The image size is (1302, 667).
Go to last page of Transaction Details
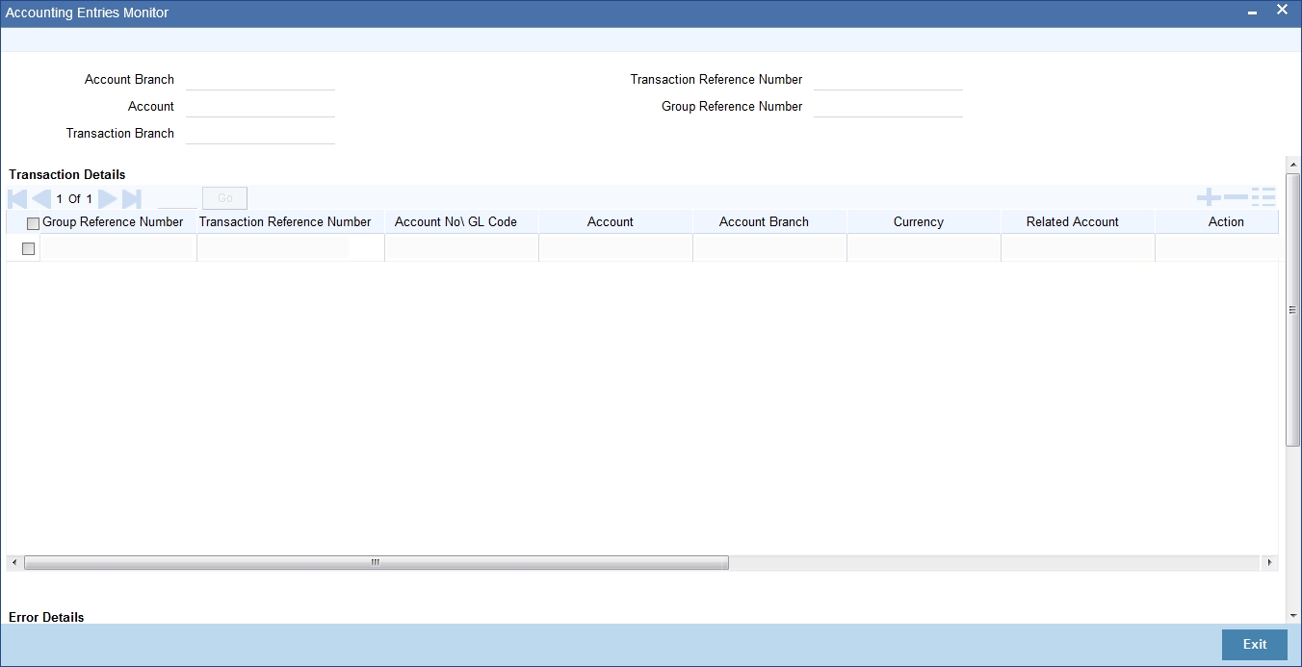click(132, 198)
